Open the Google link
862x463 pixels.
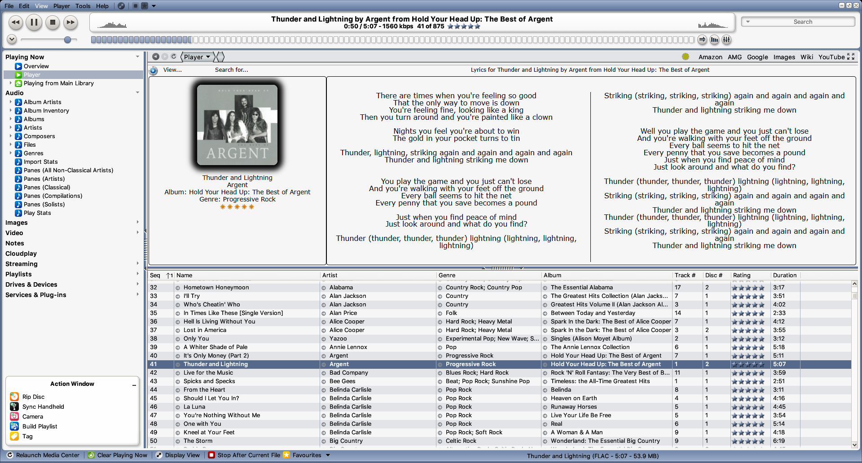pyautogui.click(x=757, y=57)
